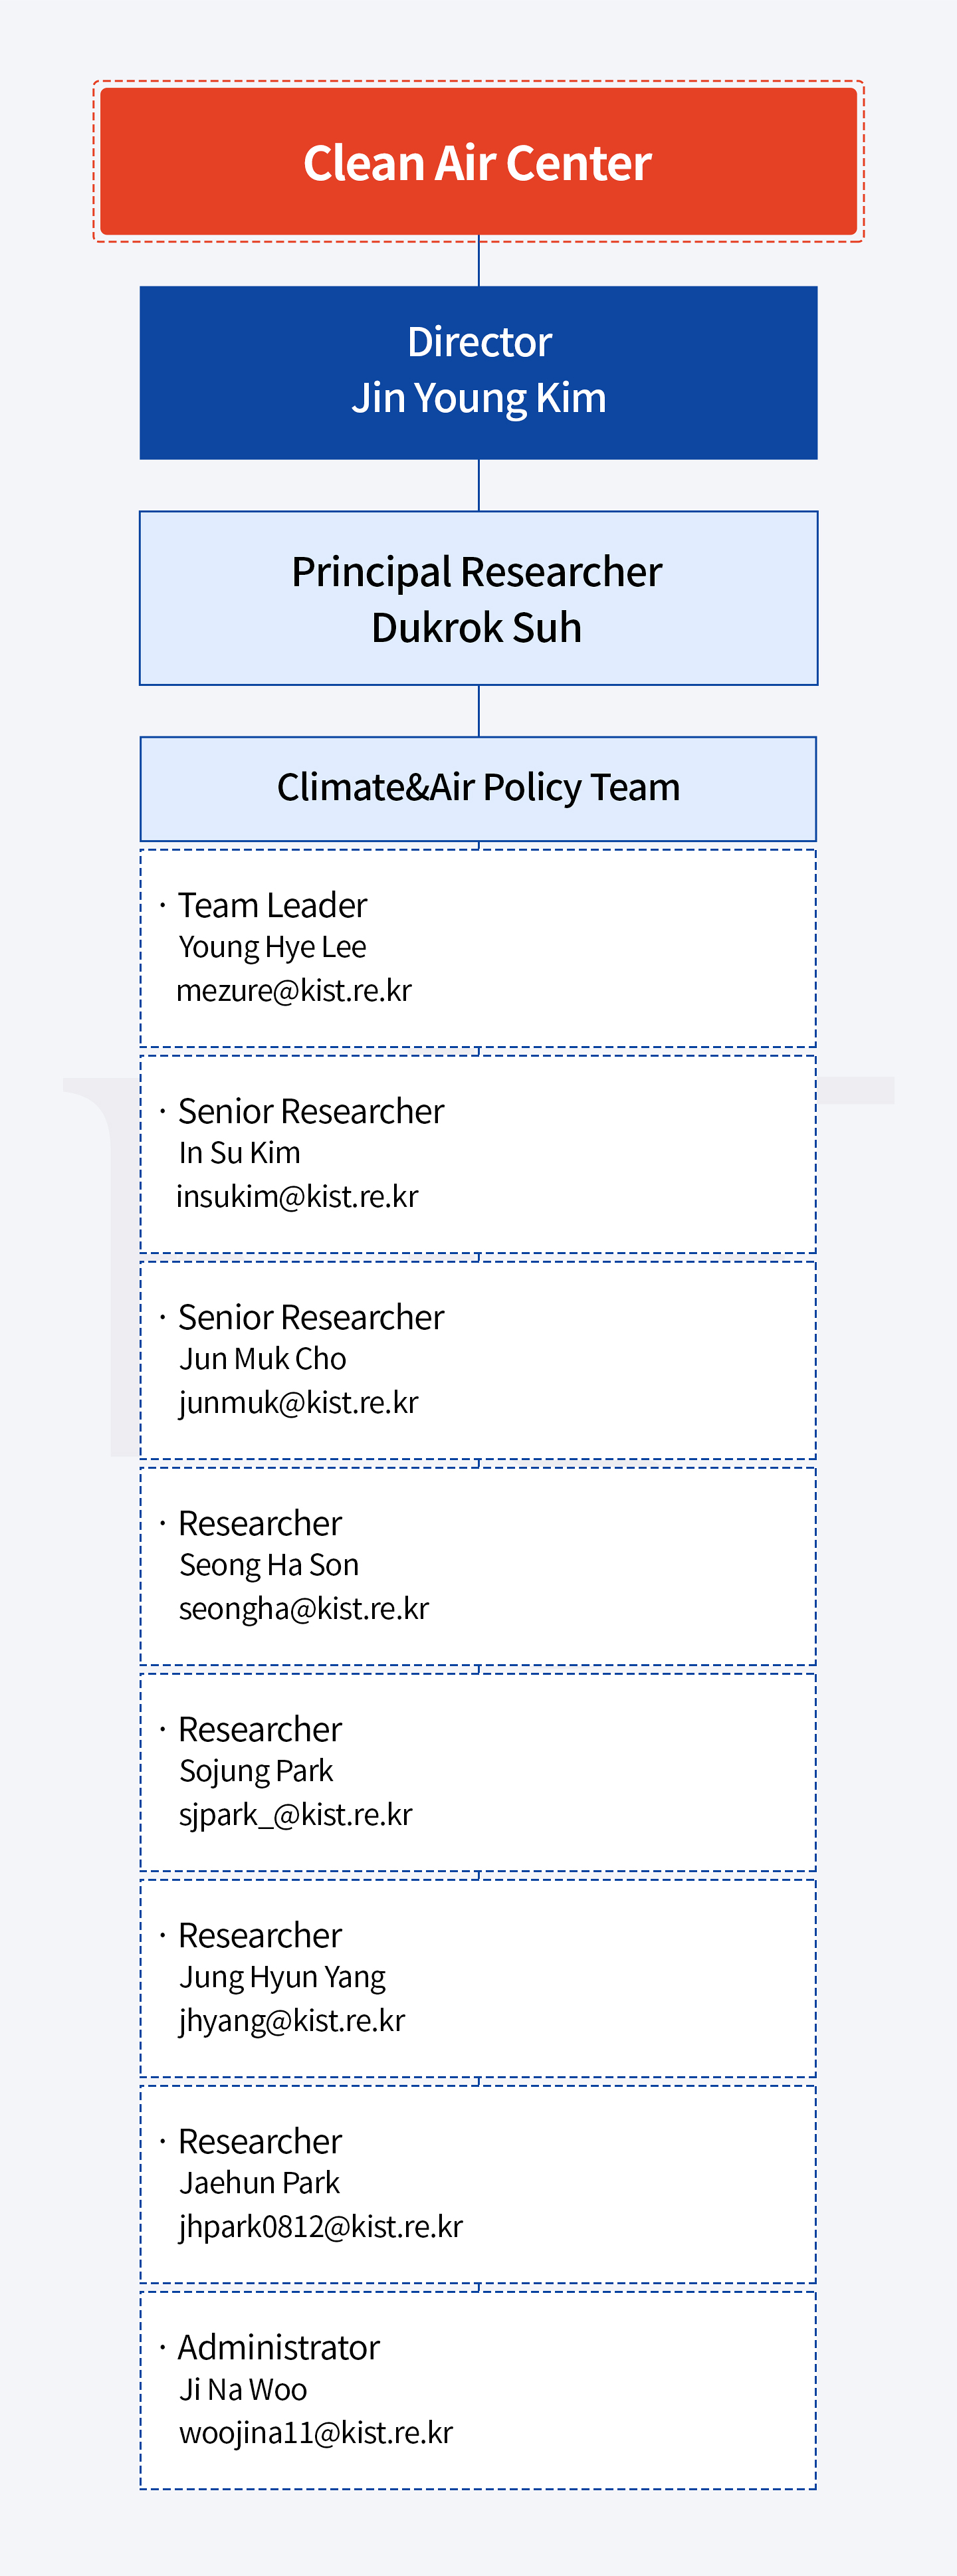
Task: Open email link insukim@kist.re.kr
Action: pos(297,1197)
